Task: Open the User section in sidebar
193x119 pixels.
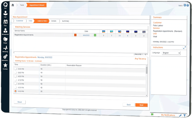Action: tap(5, 14)
